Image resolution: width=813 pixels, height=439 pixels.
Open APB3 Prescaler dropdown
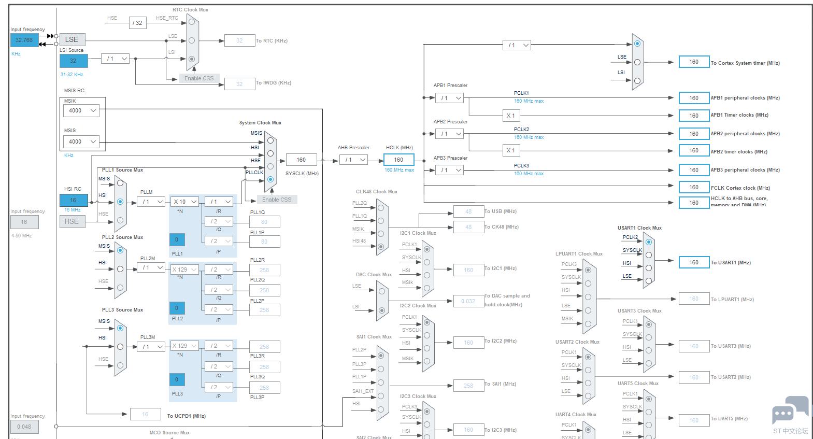[449, 170]
